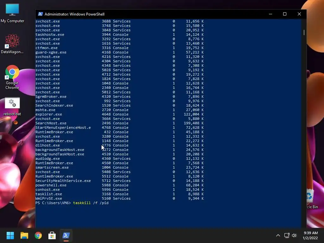This screenshot has width=324, height=243.
Task: Show hidden system tray icons
Action: point(278,235)
